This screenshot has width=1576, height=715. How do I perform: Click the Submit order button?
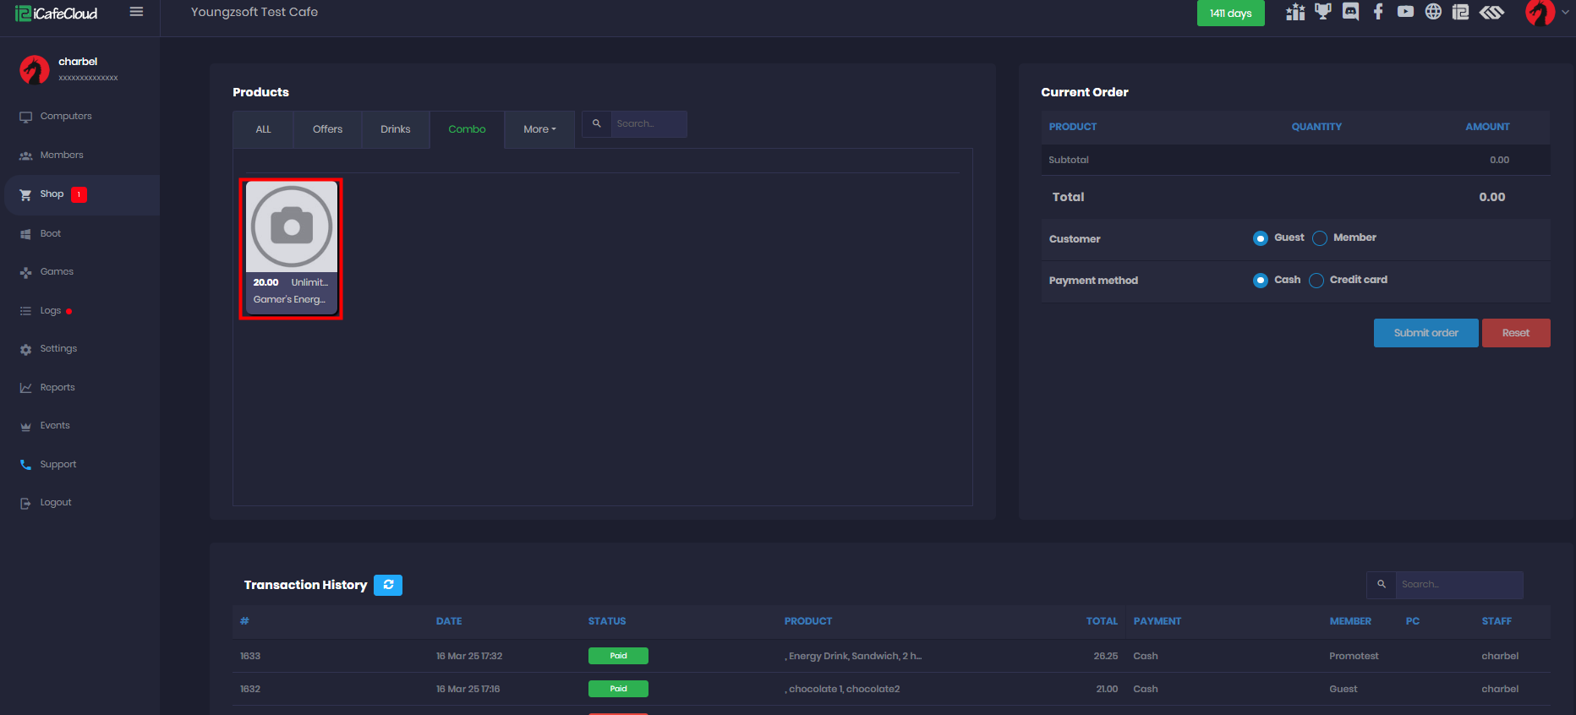click(x=1426, y=333)
